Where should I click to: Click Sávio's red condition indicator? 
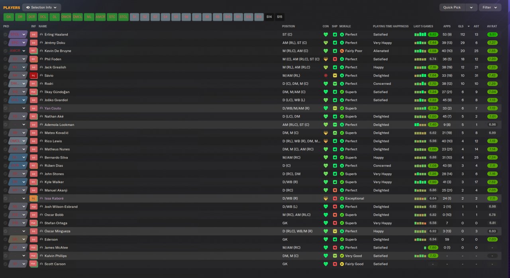[x=326, y=76]
